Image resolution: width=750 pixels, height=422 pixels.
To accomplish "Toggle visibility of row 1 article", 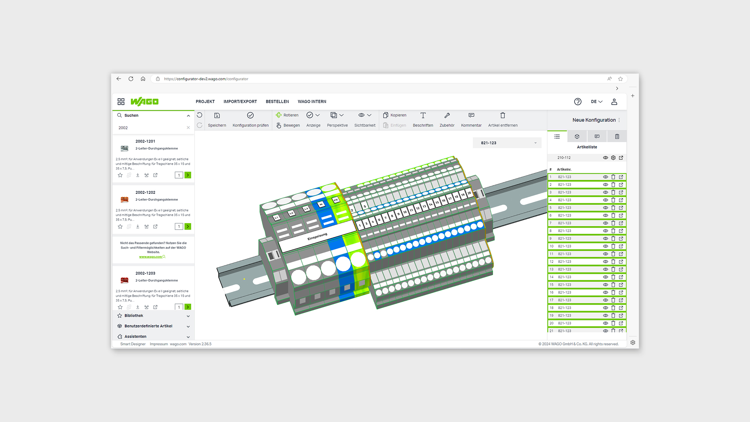I will (x=605, y=177).
